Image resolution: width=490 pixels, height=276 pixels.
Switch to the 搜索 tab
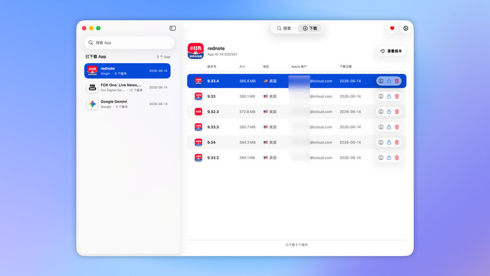[x=284, y=28]
